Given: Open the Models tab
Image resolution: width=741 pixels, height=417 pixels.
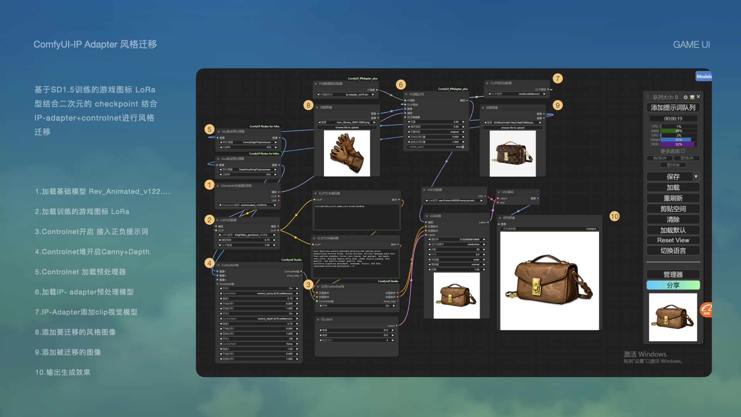Looking at the screenshot, I should tap(704, 76).
